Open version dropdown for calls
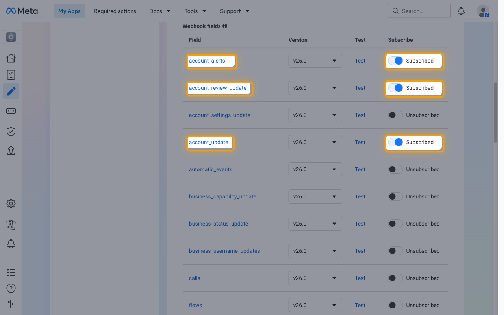Viewport: 504px width, 315px height. click(315, 278)
